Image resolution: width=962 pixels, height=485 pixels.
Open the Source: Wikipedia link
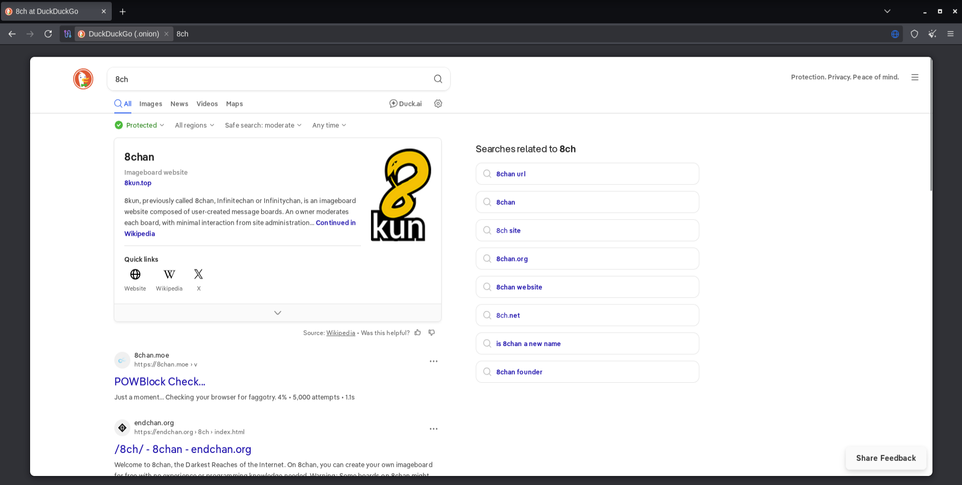[341, 333]
